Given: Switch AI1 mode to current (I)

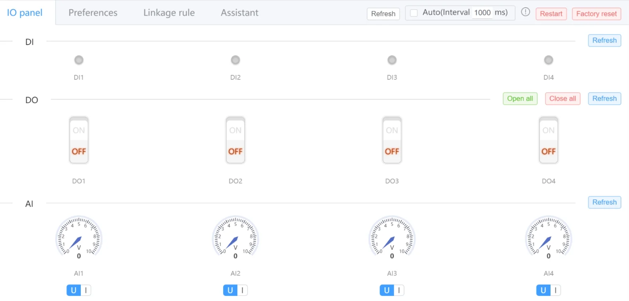Looking at the screenshot, I should [86, 290].
